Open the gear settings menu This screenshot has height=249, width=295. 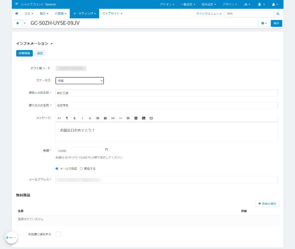(x=264, y=23)
